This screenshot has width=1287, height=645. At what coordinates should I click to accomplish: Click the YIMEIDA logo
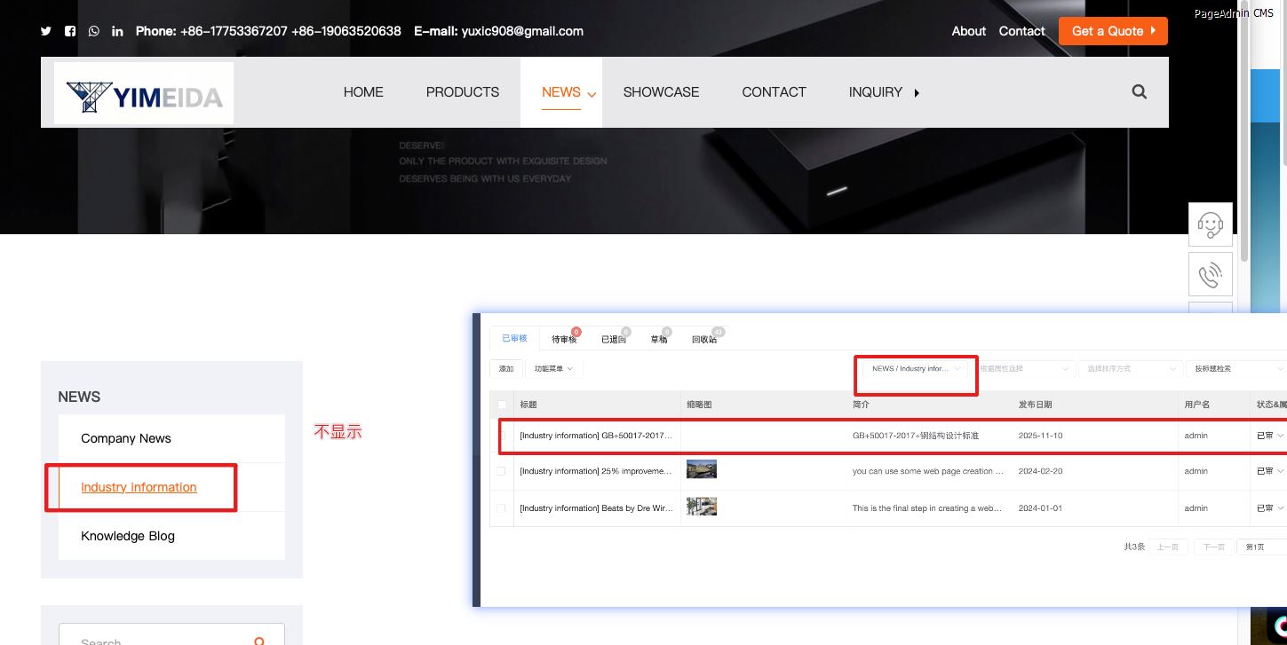[144, 93]
